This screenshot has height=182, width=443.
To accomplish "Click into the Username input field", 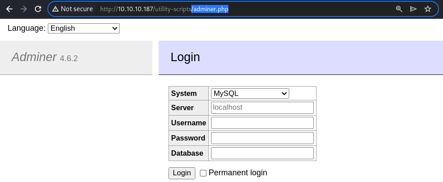I will click(262, 123).
